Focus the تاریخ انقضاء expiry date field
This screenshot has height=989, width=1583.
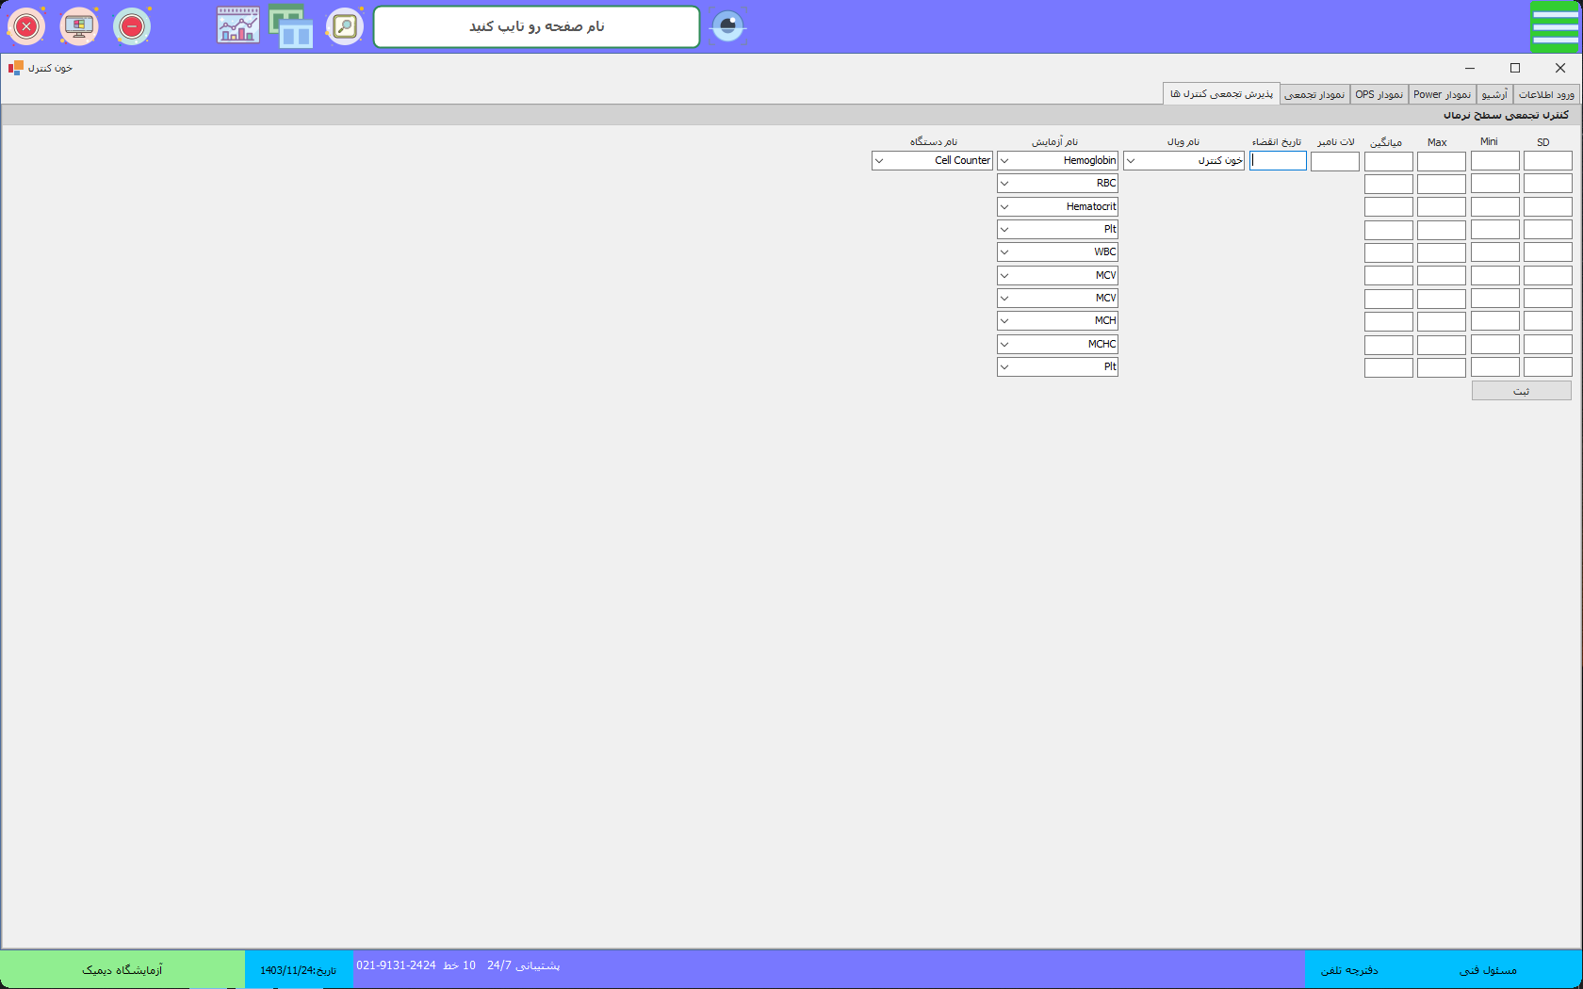1278,161
